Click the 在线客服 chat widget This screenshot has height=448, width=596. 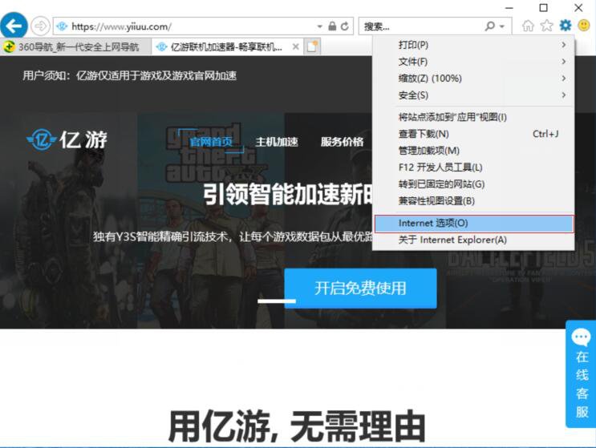click(x=581, y=374)
